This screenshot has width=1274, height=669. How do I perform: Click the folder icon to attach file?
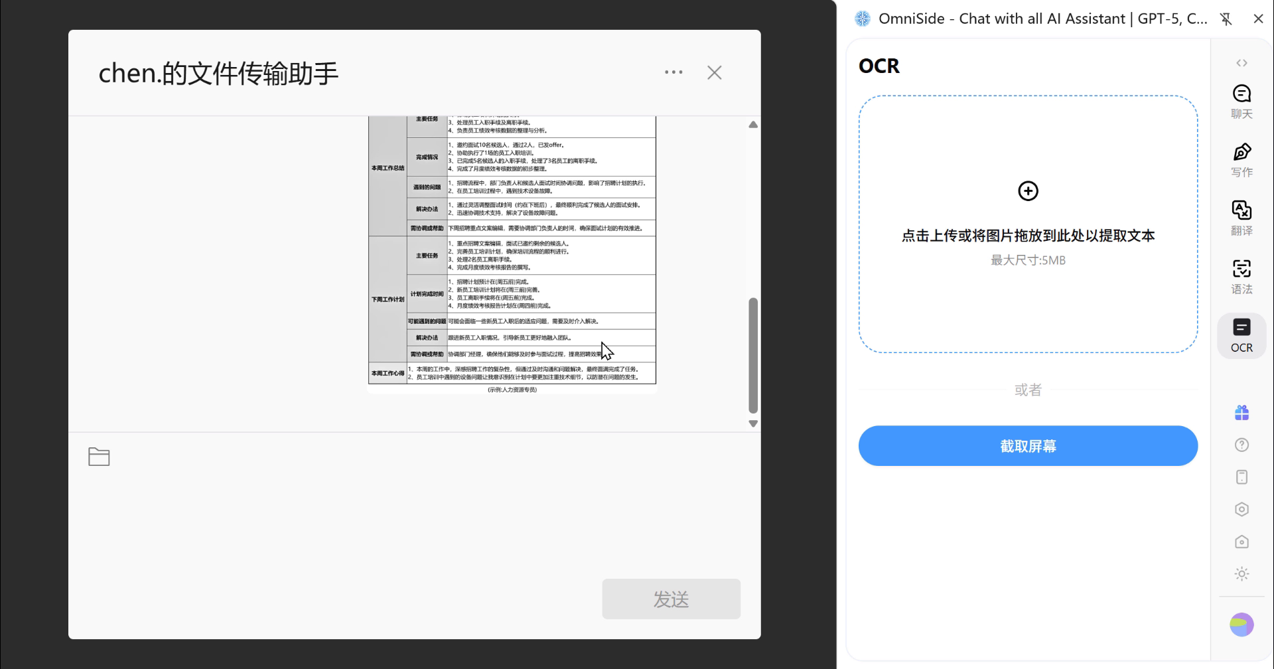[x=99, y=457]
